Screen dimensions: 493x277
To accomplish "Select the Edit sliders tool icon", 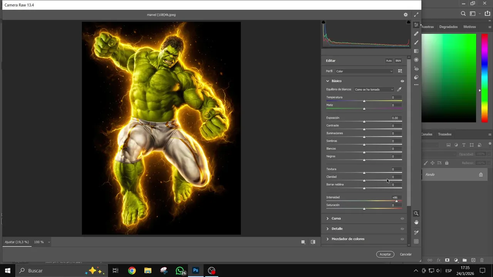I will [416, 25].
